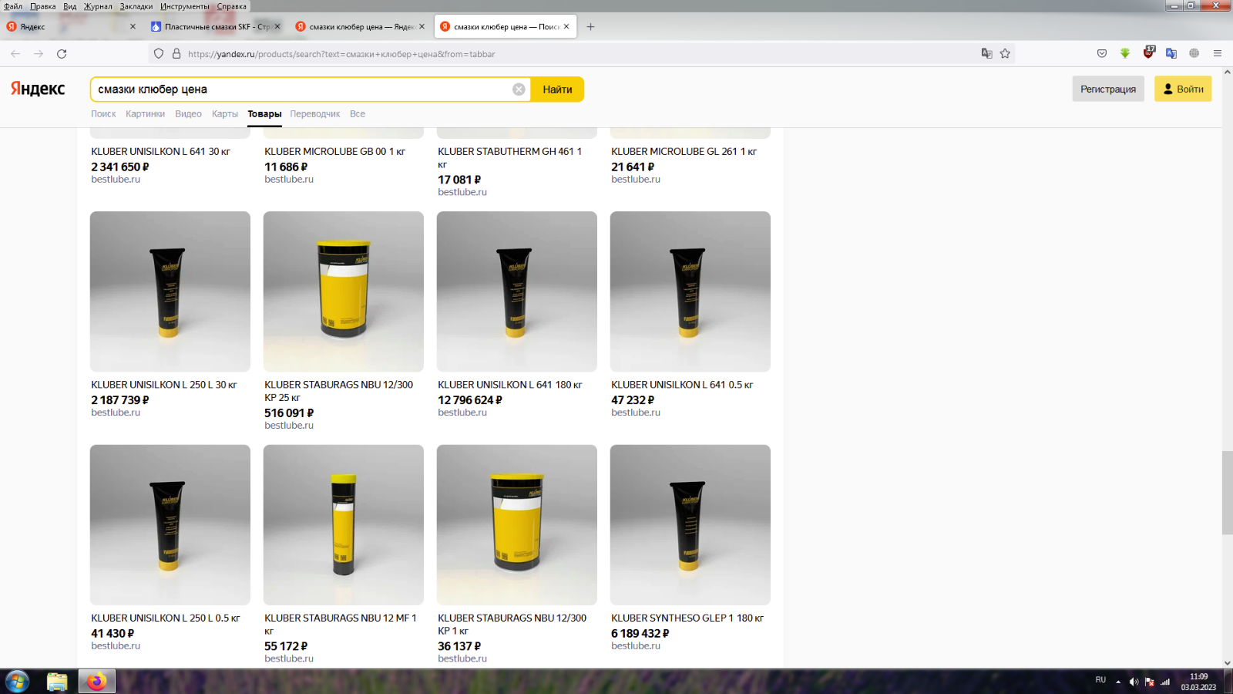Open KLUBER UNISILKON L 641 0.5 кг image
Image resolution: width=1233 pixels, height=694 pixels.
tap(690, 291)
